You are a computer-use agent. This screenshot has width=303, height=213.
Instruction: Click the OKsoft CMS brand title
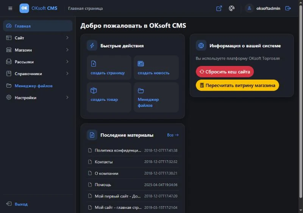coord(44,8)
